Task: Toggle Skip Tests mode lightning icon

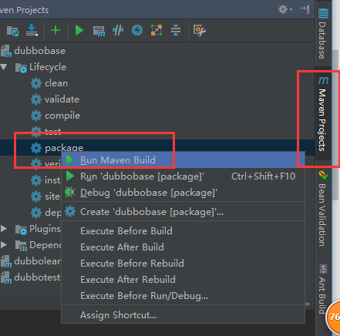Action: coord(137,30)
